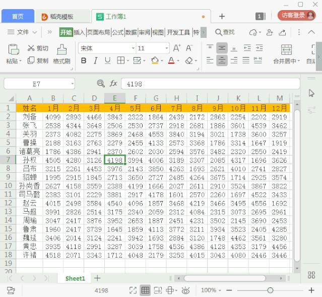Screen dimensions: 322x297
Task: Click the cell style draw-border icon
Action: click(x=137, y=61)
